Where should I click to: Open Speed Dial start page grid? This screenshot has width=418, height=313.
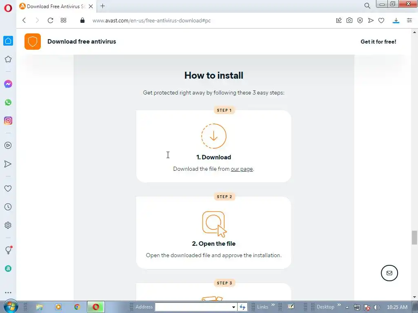point(63,20)
